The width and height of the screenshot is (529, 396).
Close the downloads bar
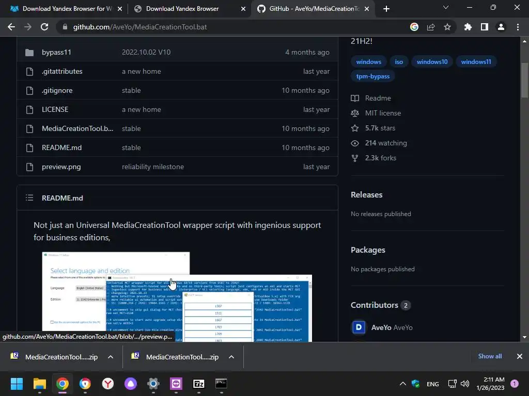[x=520, y=356]
